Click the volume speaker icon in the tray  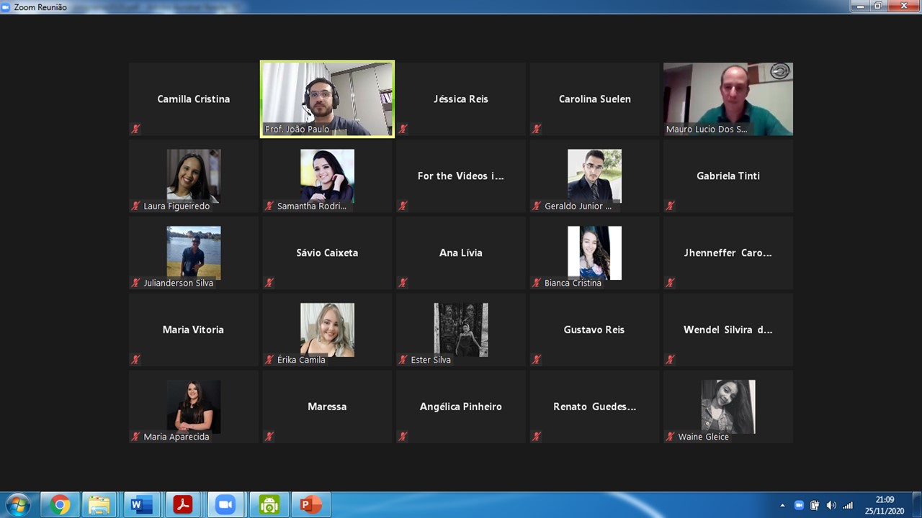(x=831, y=505)
